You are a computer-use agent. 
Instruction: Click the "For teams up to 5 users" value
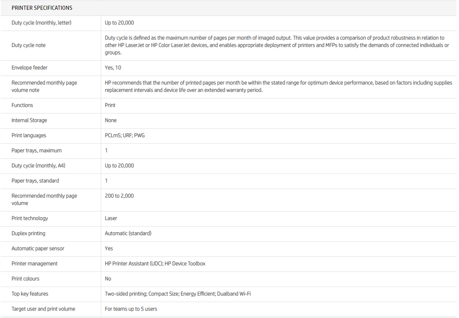tap(131, 309)
